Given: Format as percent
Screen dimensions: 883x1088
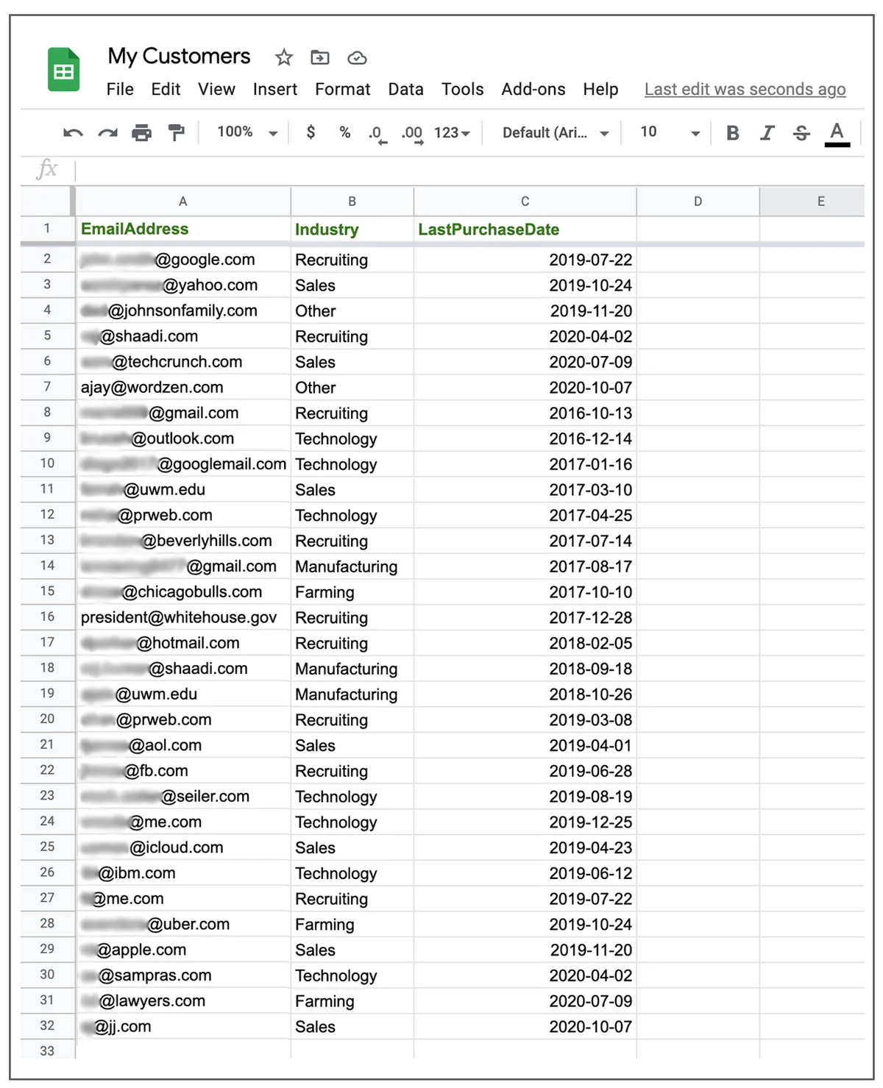Looking at the screenshot, I should point(344,132).
